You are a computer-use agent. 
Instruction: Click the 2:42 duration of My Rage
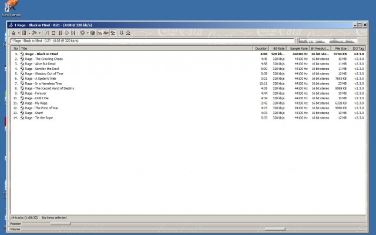click(x=264, y=103)
